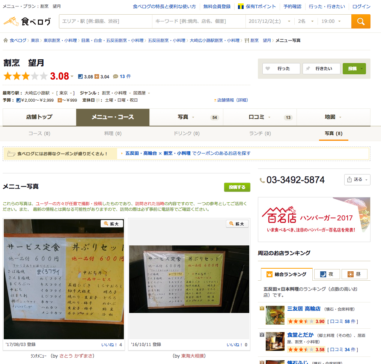Image resolution: width=381 pixels, height=364 pixels.
Task: Click the T-point flag icon
Action: point(241,6)
